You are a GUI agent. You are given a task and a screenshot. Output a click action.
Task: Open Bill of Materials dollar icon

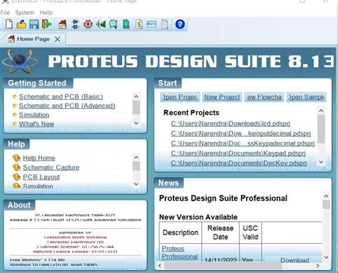[x=139, y=24]
